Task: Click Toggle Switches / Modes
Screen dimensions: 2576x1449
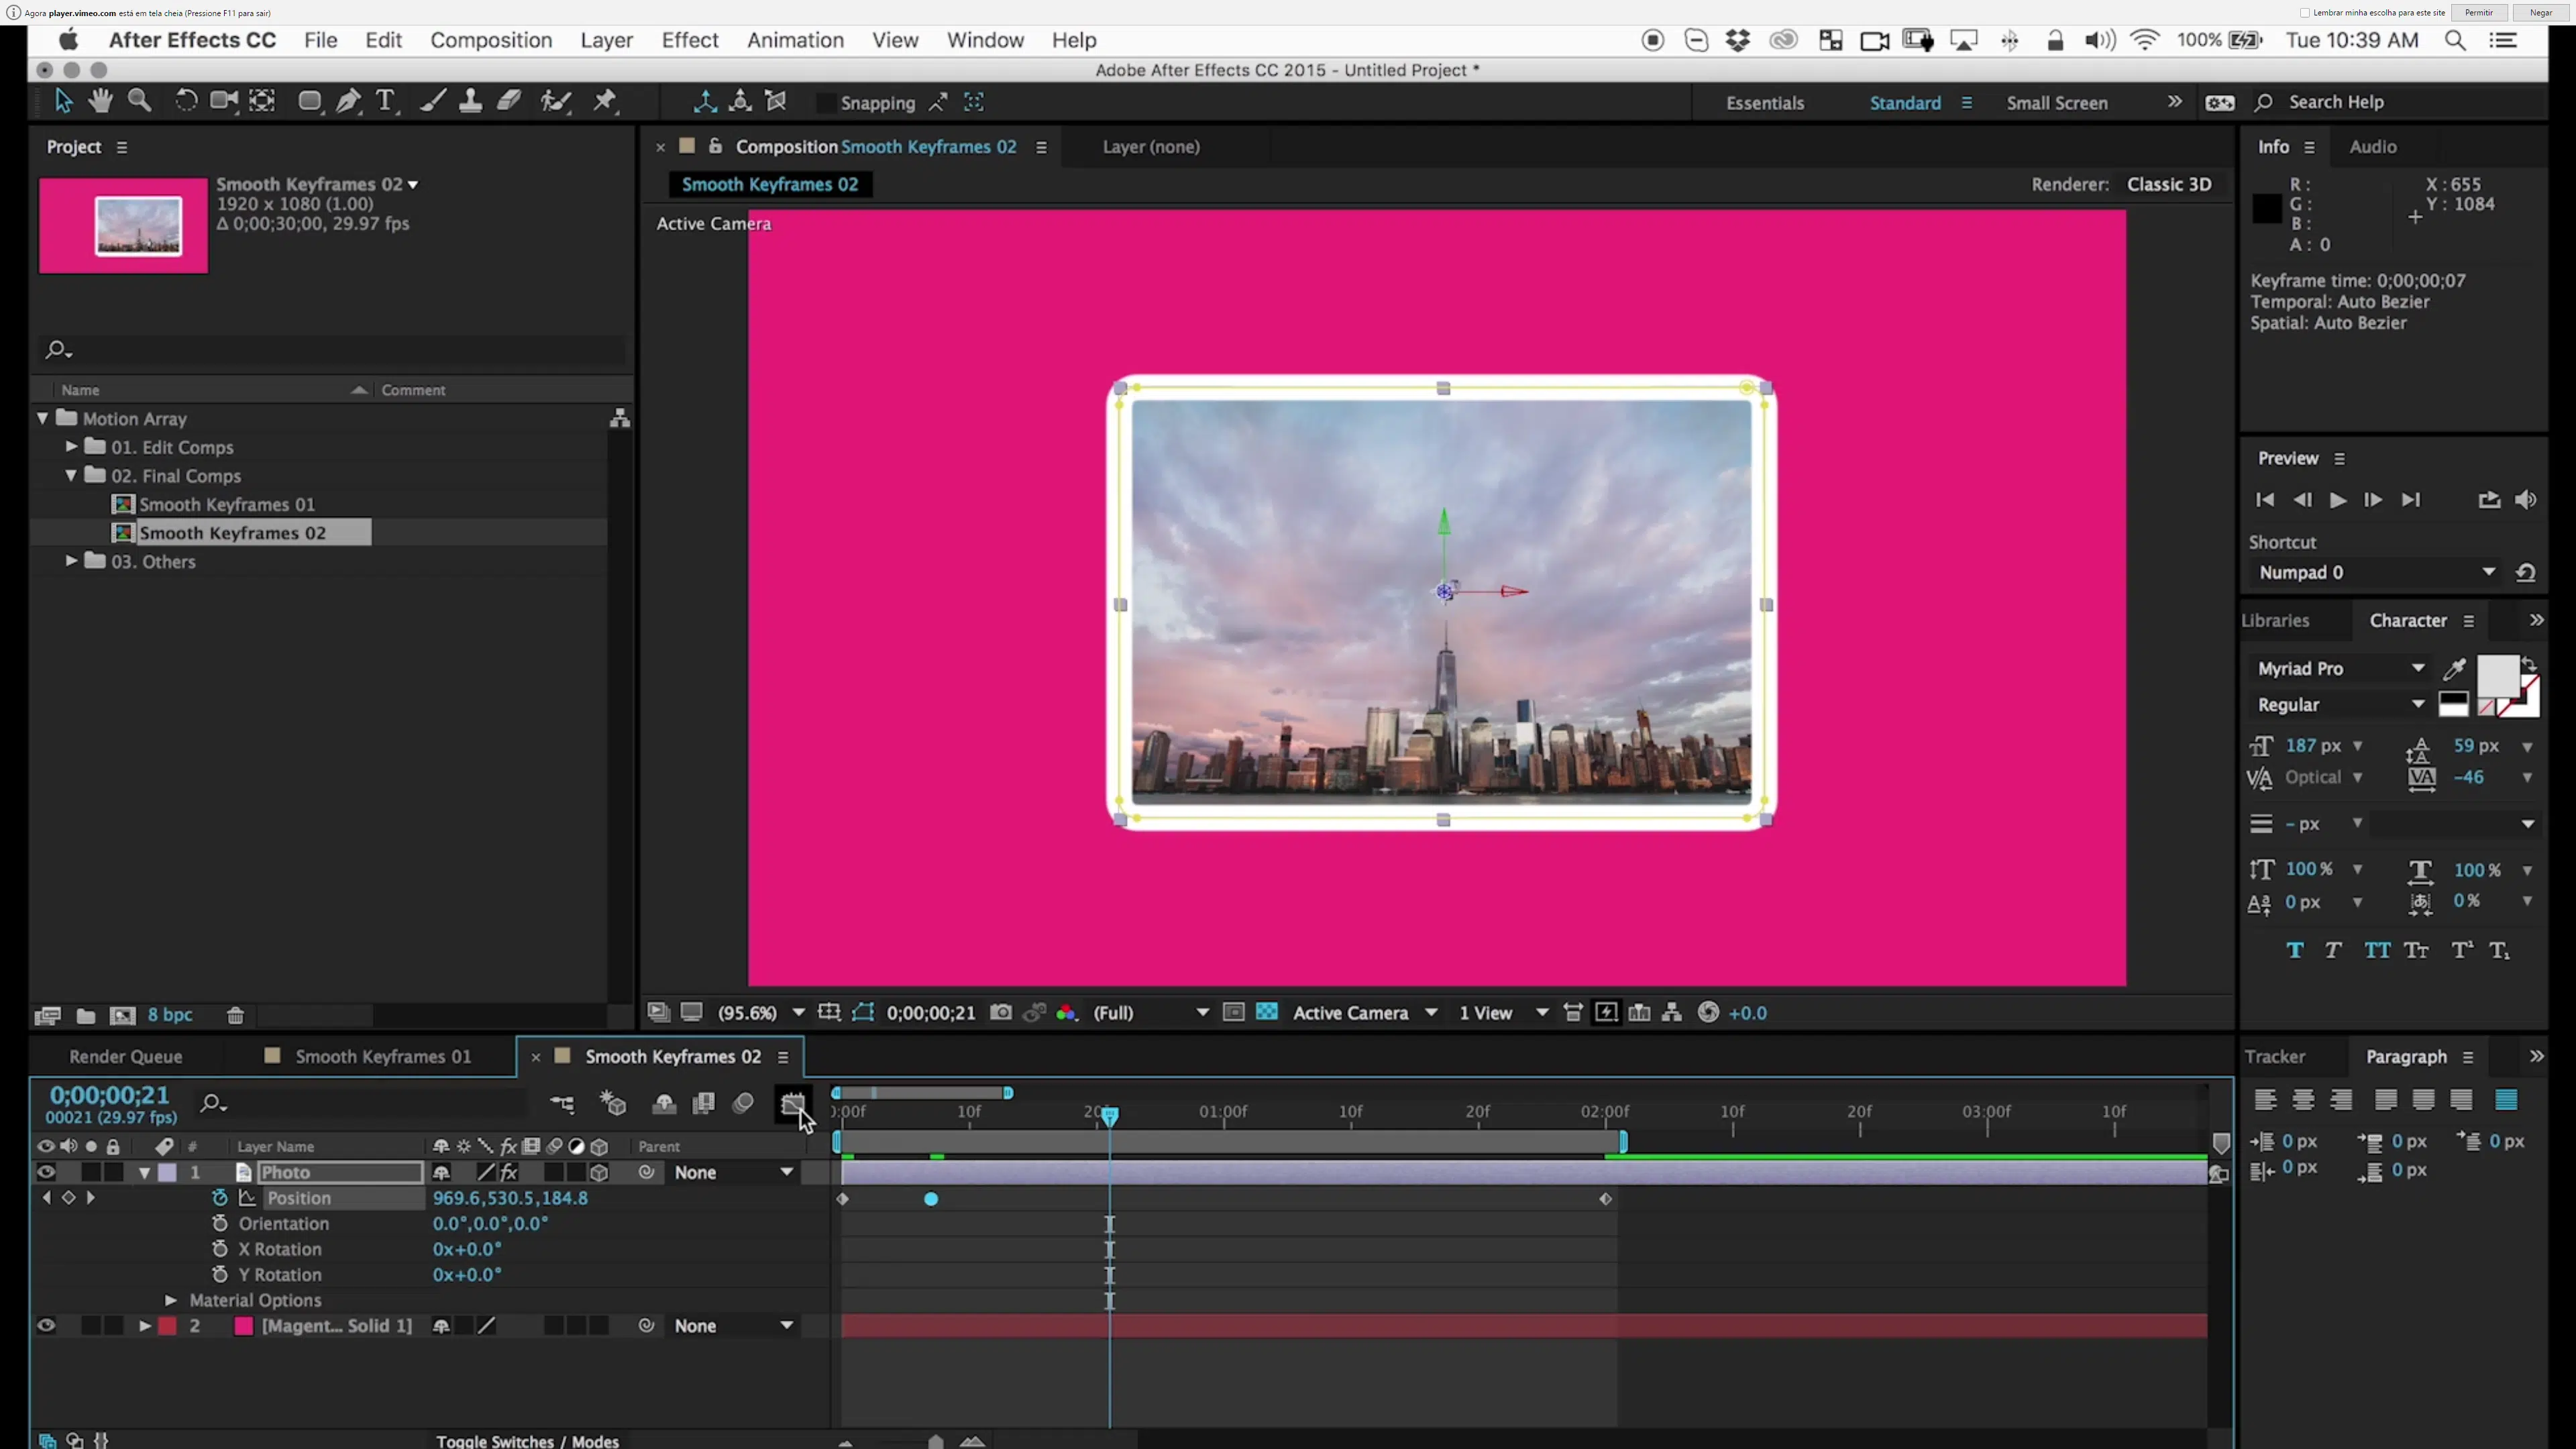Action: (x=527, y=1441)
